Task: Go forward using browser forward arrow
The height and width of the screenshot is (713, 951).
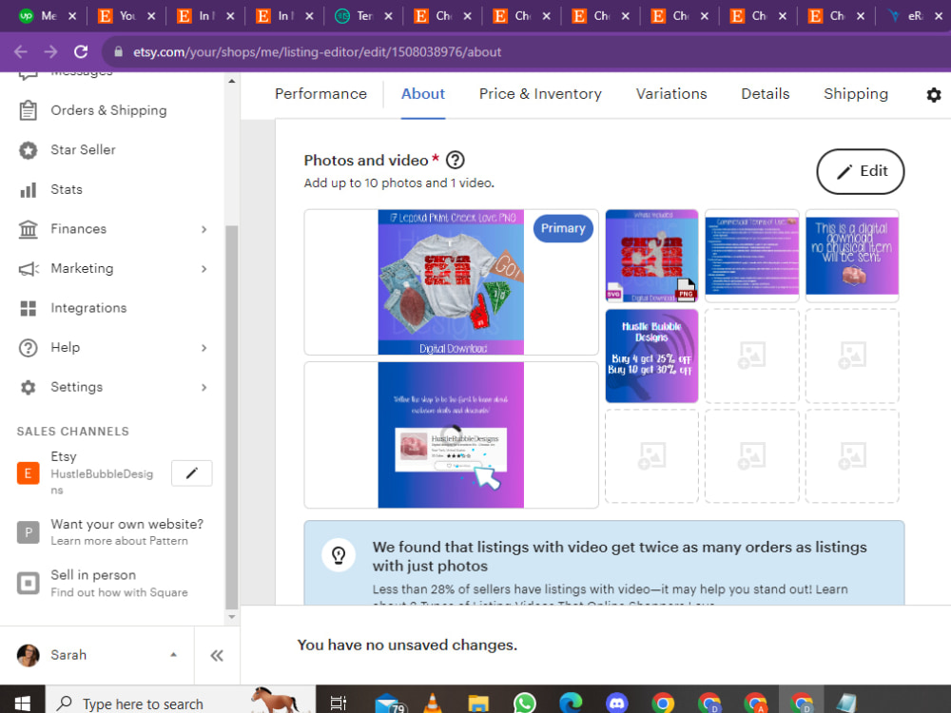Action: (51, 52)
